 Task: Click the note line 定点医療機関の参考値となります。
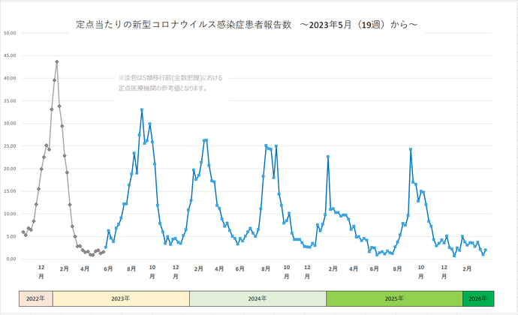[x=163, y=88]
